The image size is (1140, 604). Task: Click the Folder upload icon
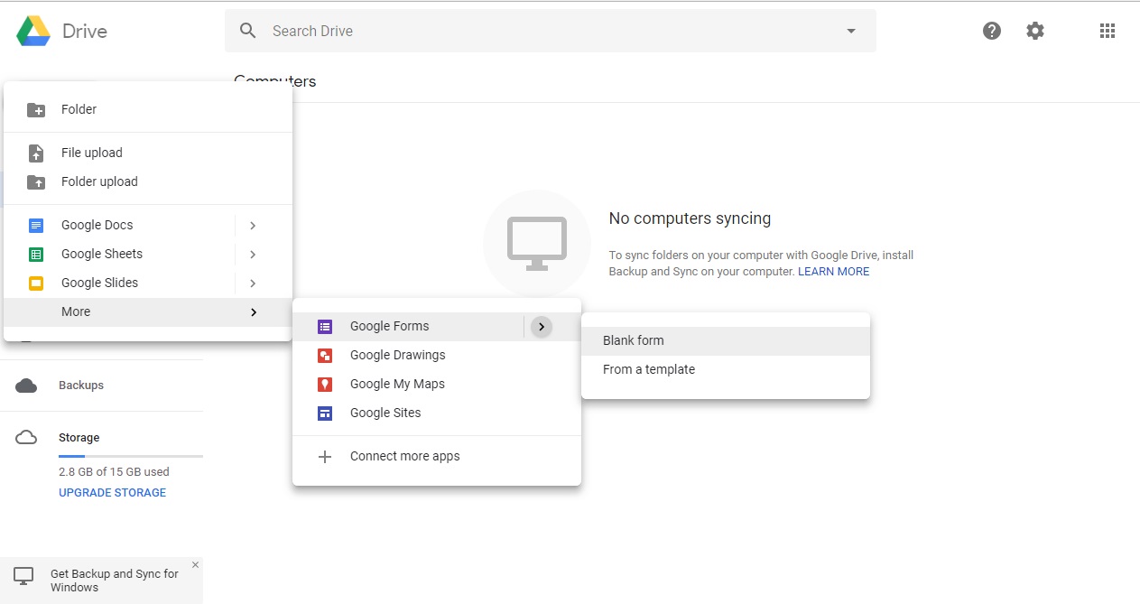tap(36, 181)
